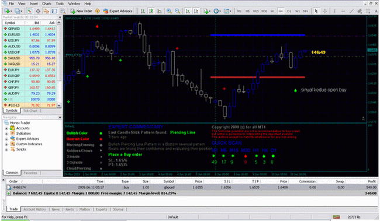Open the File menu

(x=11, y=3)
